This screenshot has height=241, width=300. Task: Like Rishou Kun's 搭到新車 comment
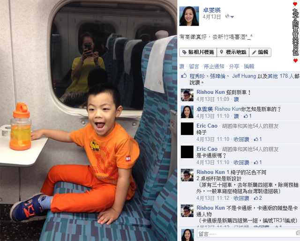236,99
